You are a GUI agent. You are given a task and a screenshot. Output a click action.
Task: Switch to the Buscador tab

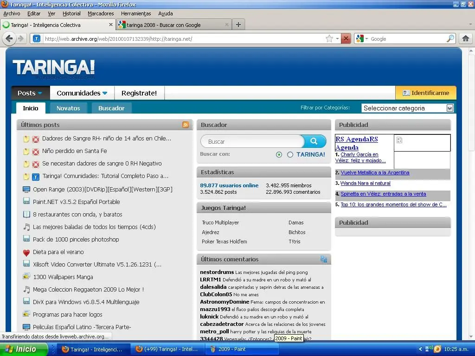click(111, 108)
